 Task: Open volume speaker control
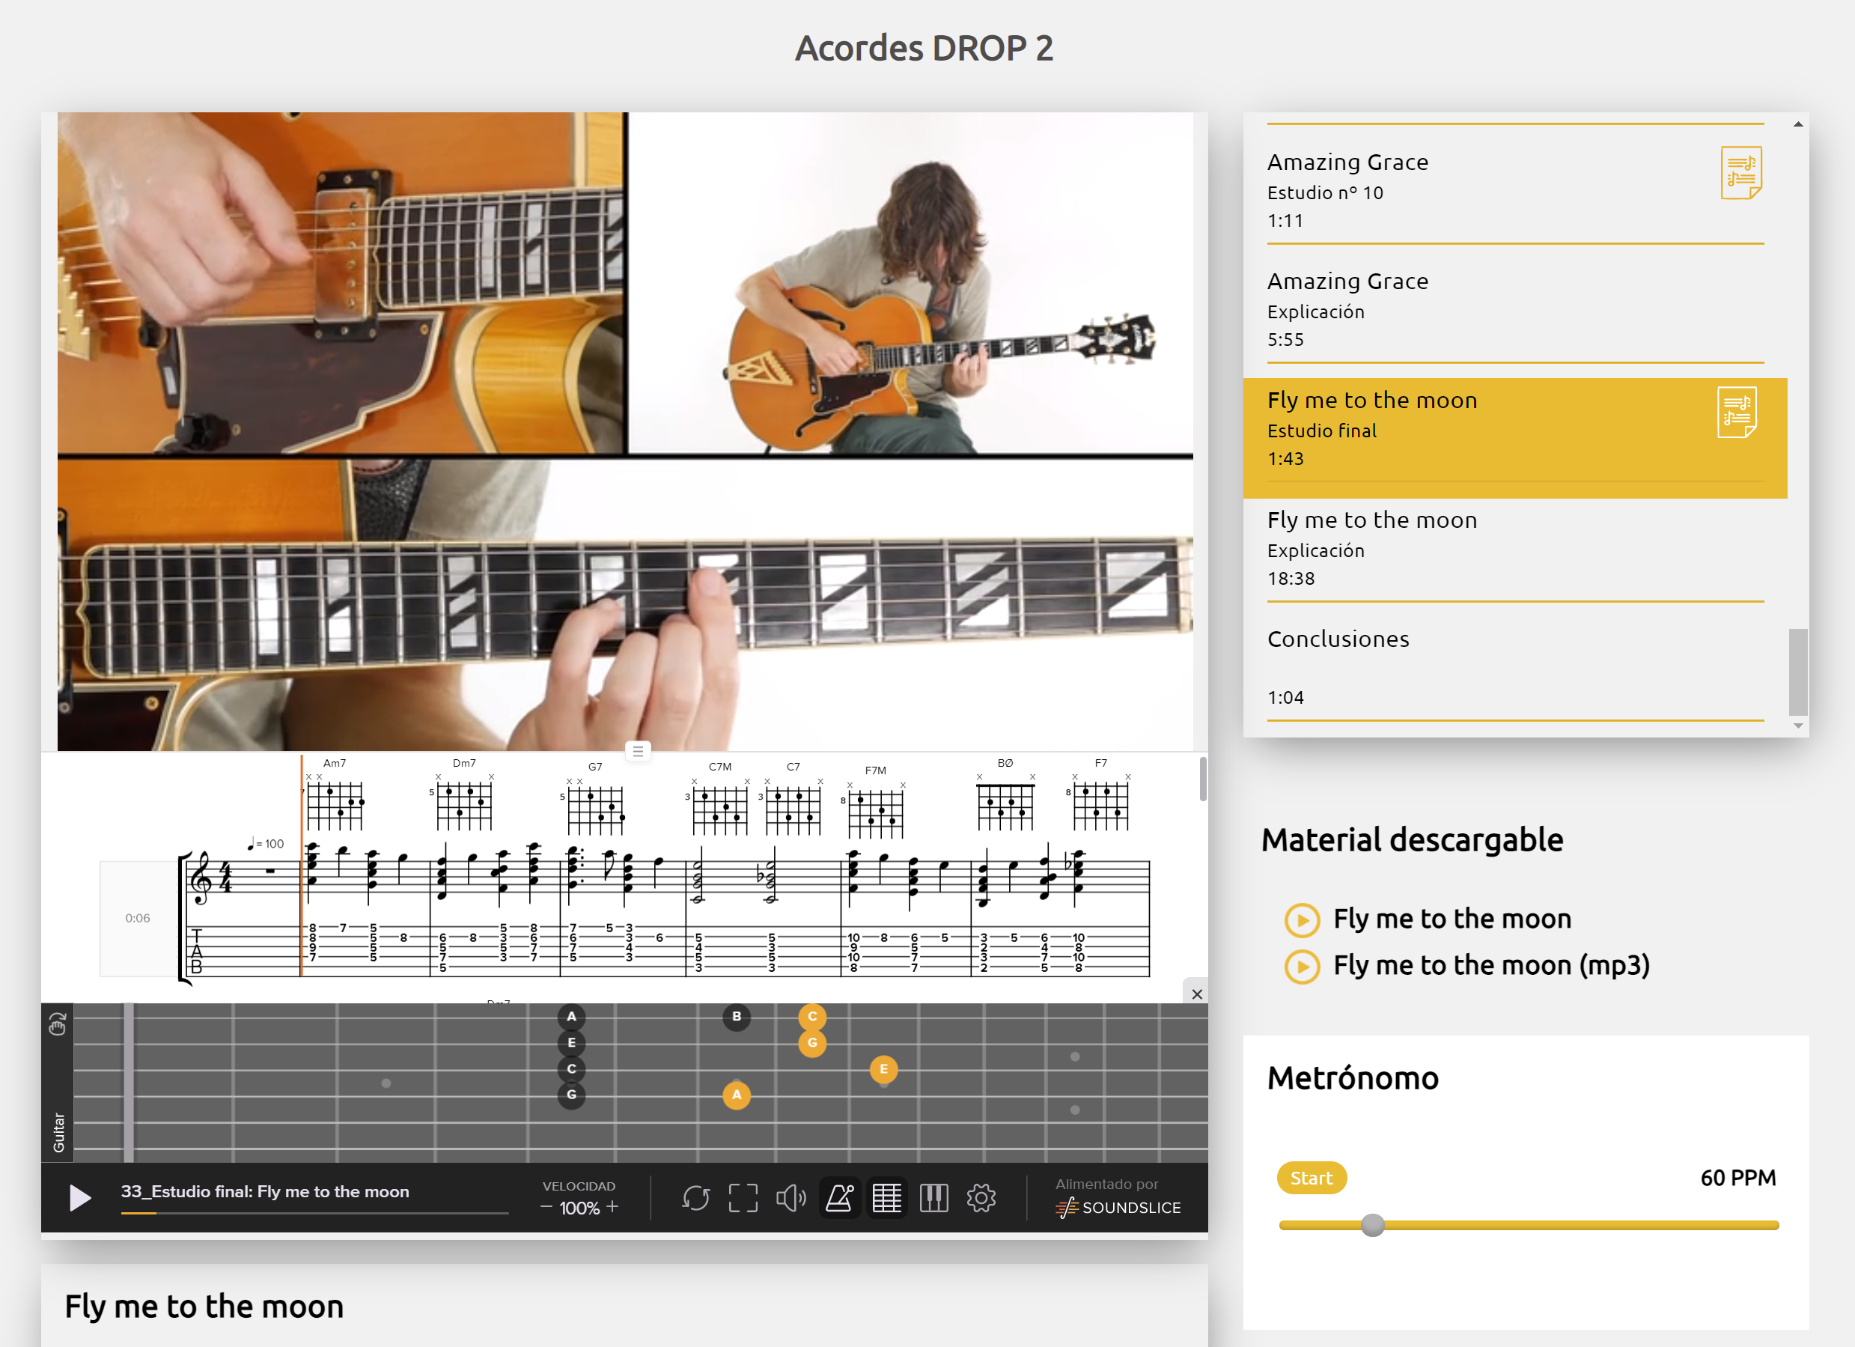pos(791,1198)
